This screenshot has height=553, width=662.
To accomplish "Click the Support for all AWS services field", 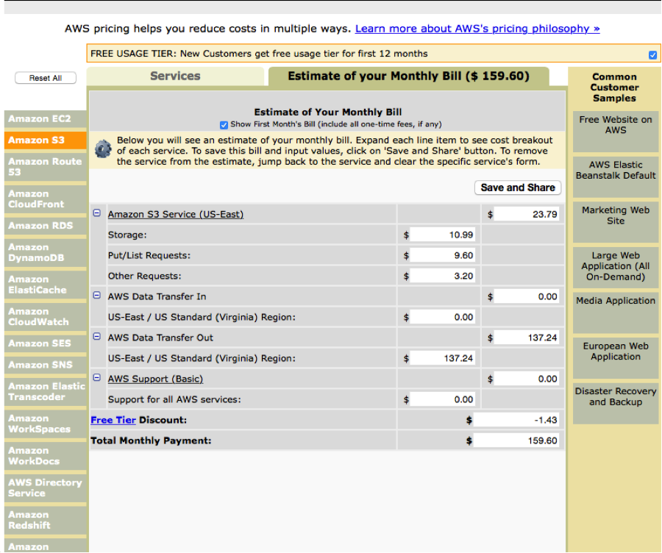I will (x=443, y=399).
